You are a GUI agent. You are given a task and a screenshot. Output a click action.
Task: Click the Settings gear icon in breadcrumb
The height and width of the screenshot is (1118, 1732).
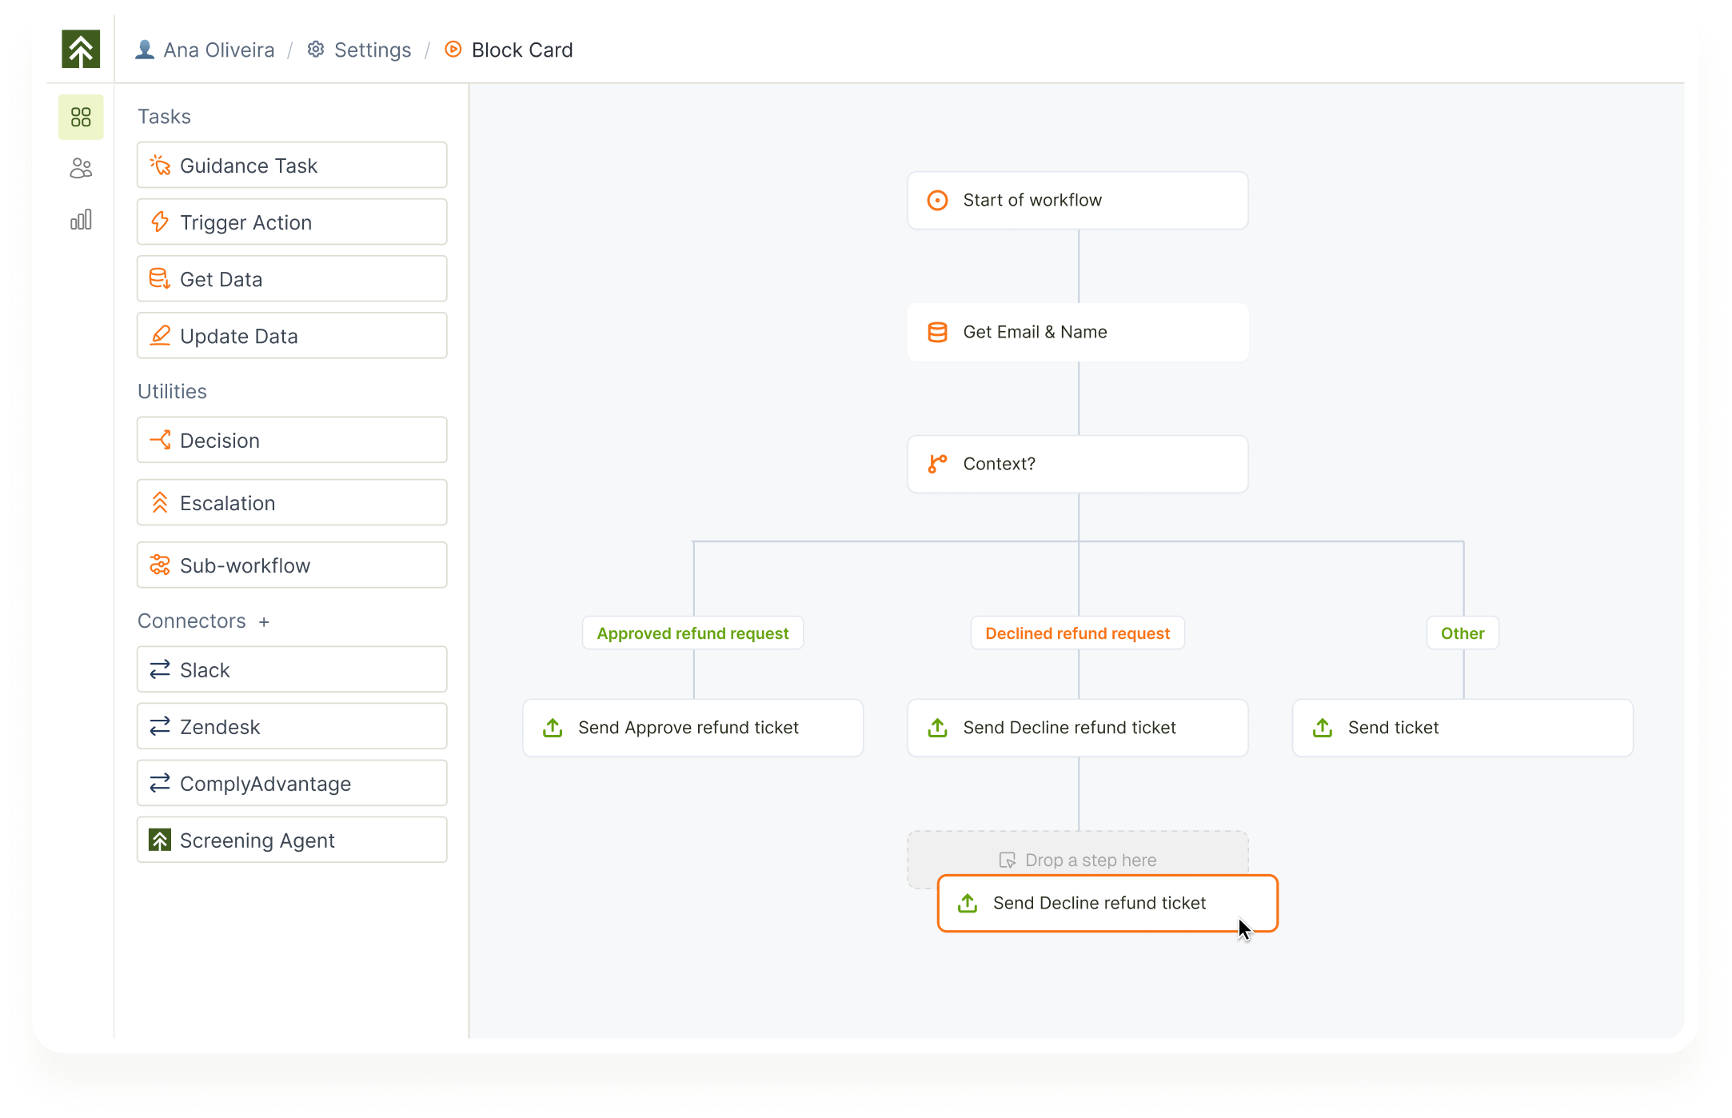316,50
